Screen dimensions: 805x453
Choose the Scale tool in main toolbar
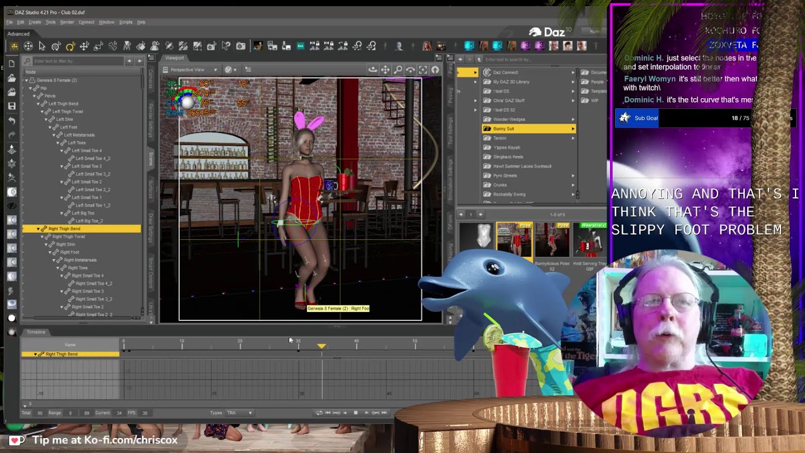point(98,46)
